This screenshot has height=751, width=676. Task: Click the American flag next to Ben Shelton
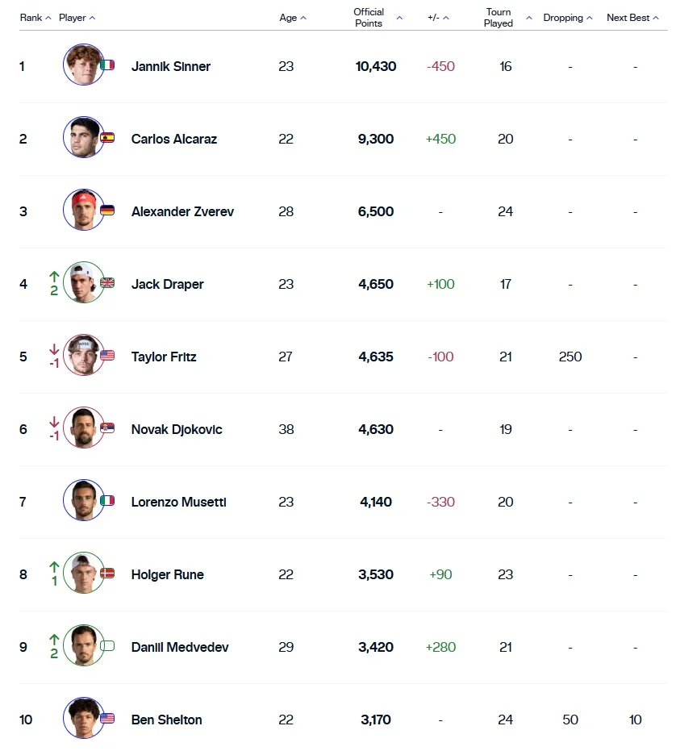(107, 719)
